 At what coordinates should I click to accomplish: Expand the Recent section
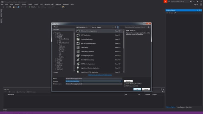tap(53, 27)
